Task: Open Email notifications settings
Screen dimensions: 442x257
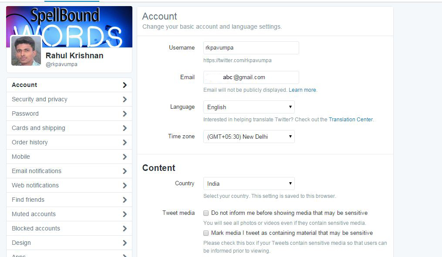Action: pos(69,171)
